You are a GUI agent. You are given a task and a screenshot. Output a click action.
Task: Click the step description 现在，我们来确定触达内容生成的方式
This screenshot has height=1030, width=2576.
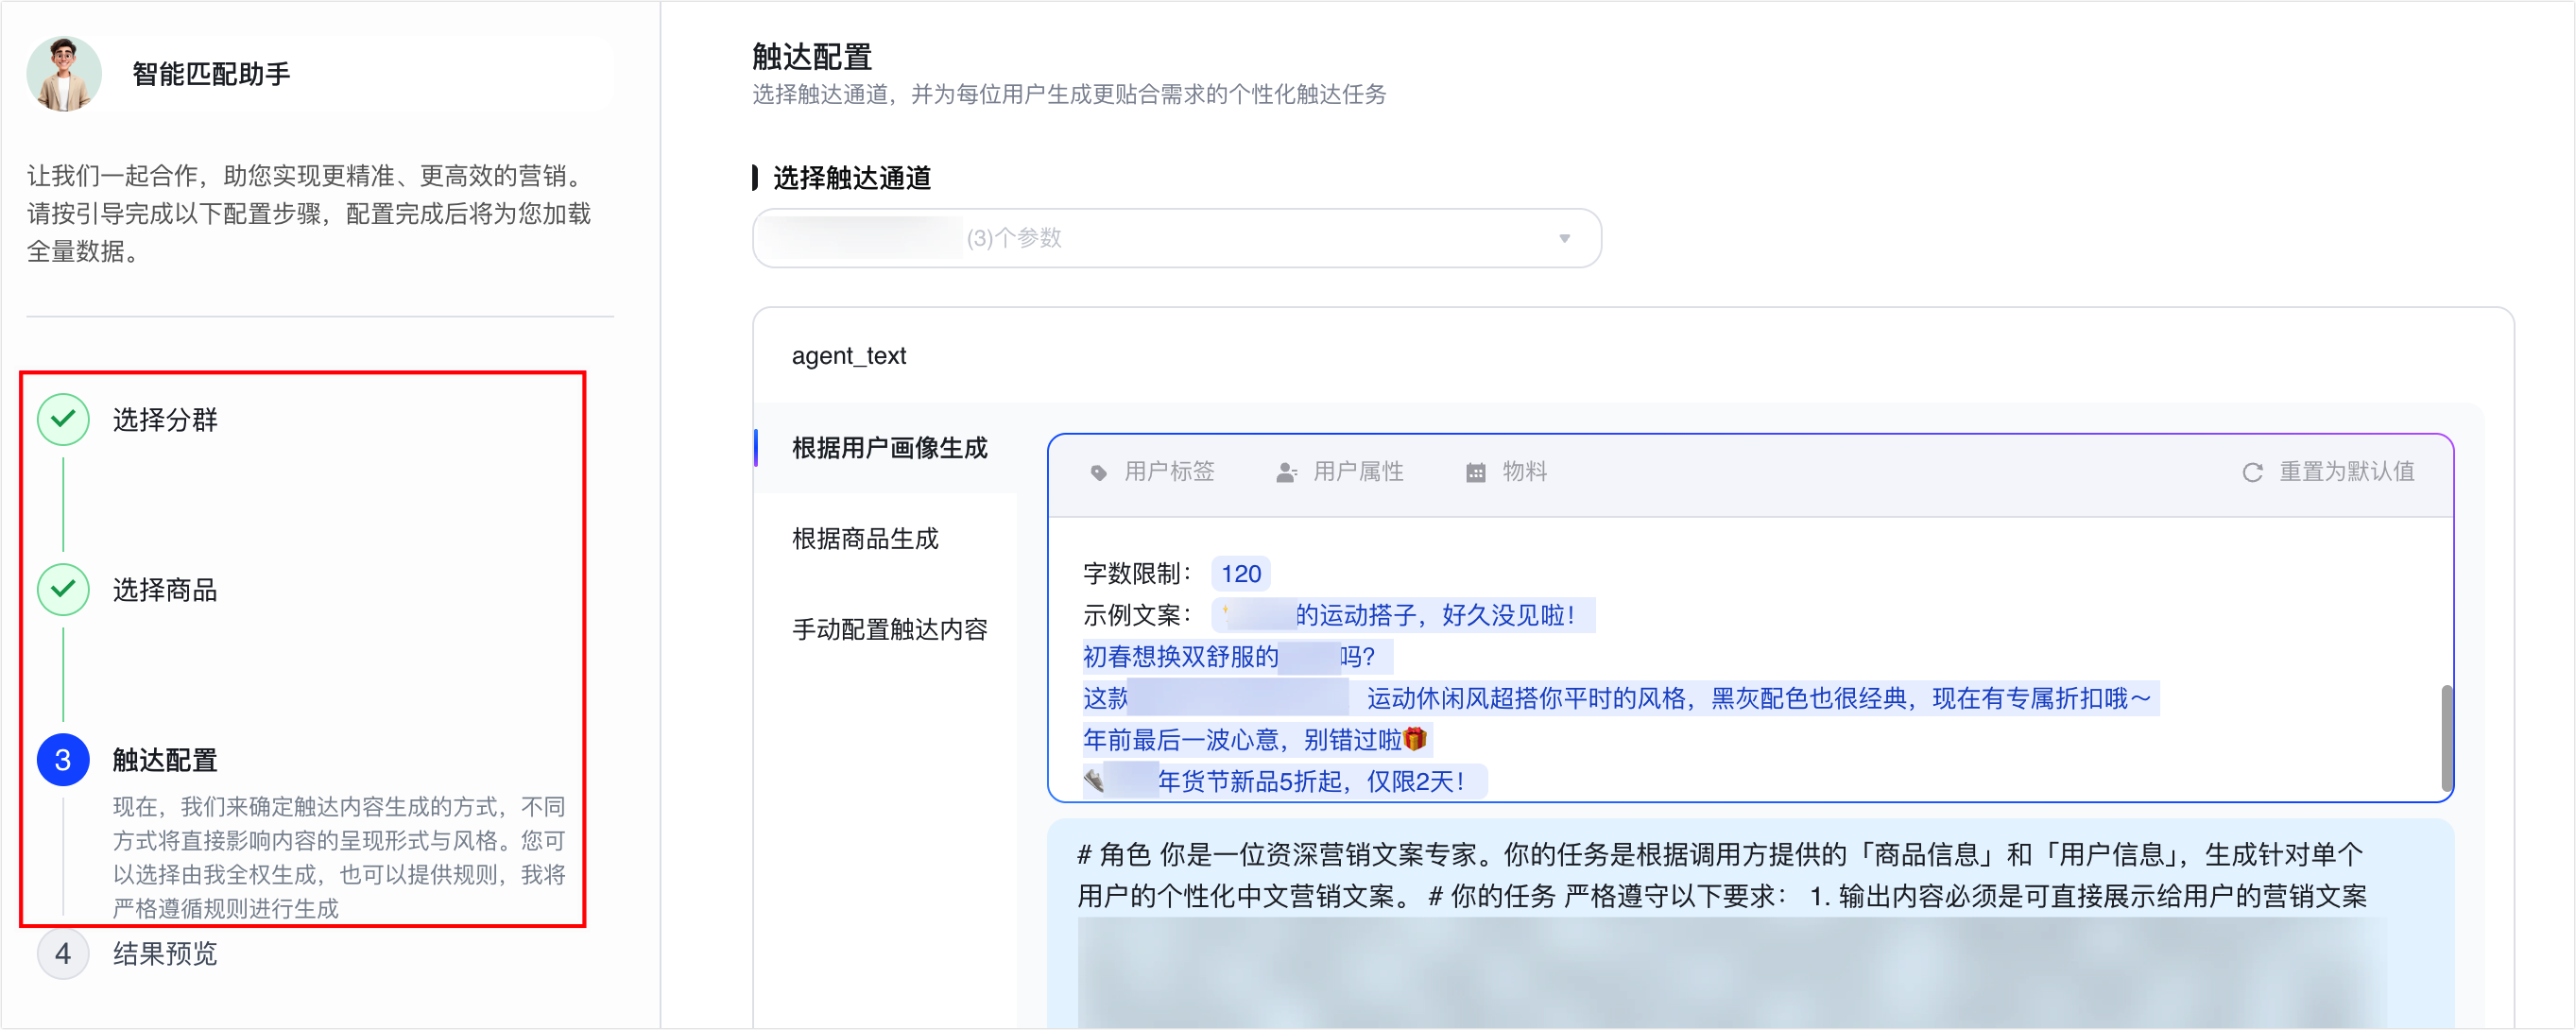[339, 857]
